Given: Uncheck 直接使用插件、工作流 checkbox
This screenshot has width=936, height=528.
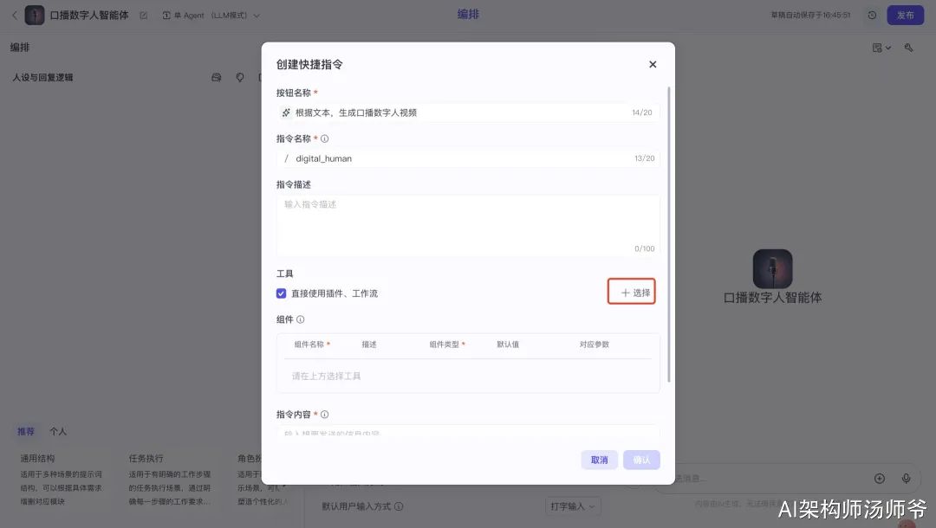Looking at the screenshot, I should (x=281, y=293).
